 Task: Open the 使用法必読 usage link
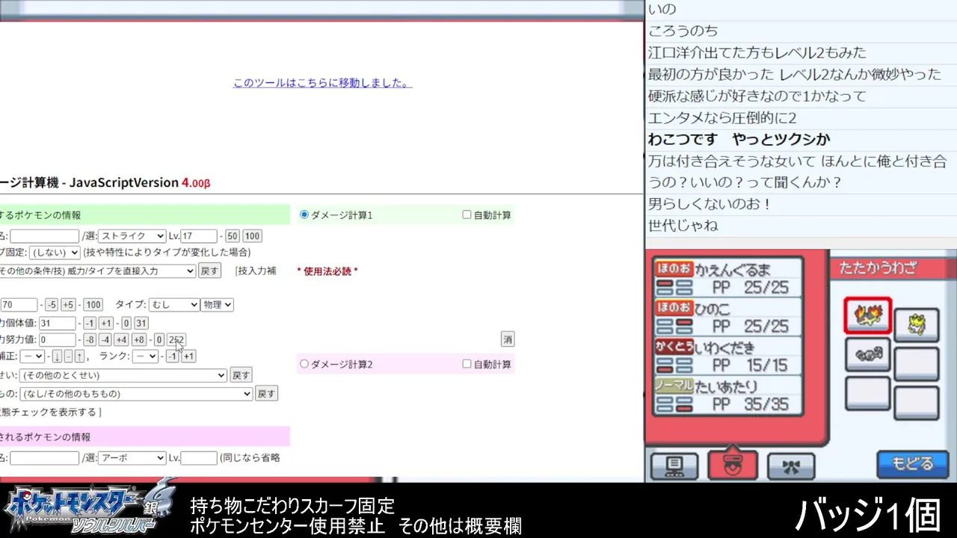(327, 271)
